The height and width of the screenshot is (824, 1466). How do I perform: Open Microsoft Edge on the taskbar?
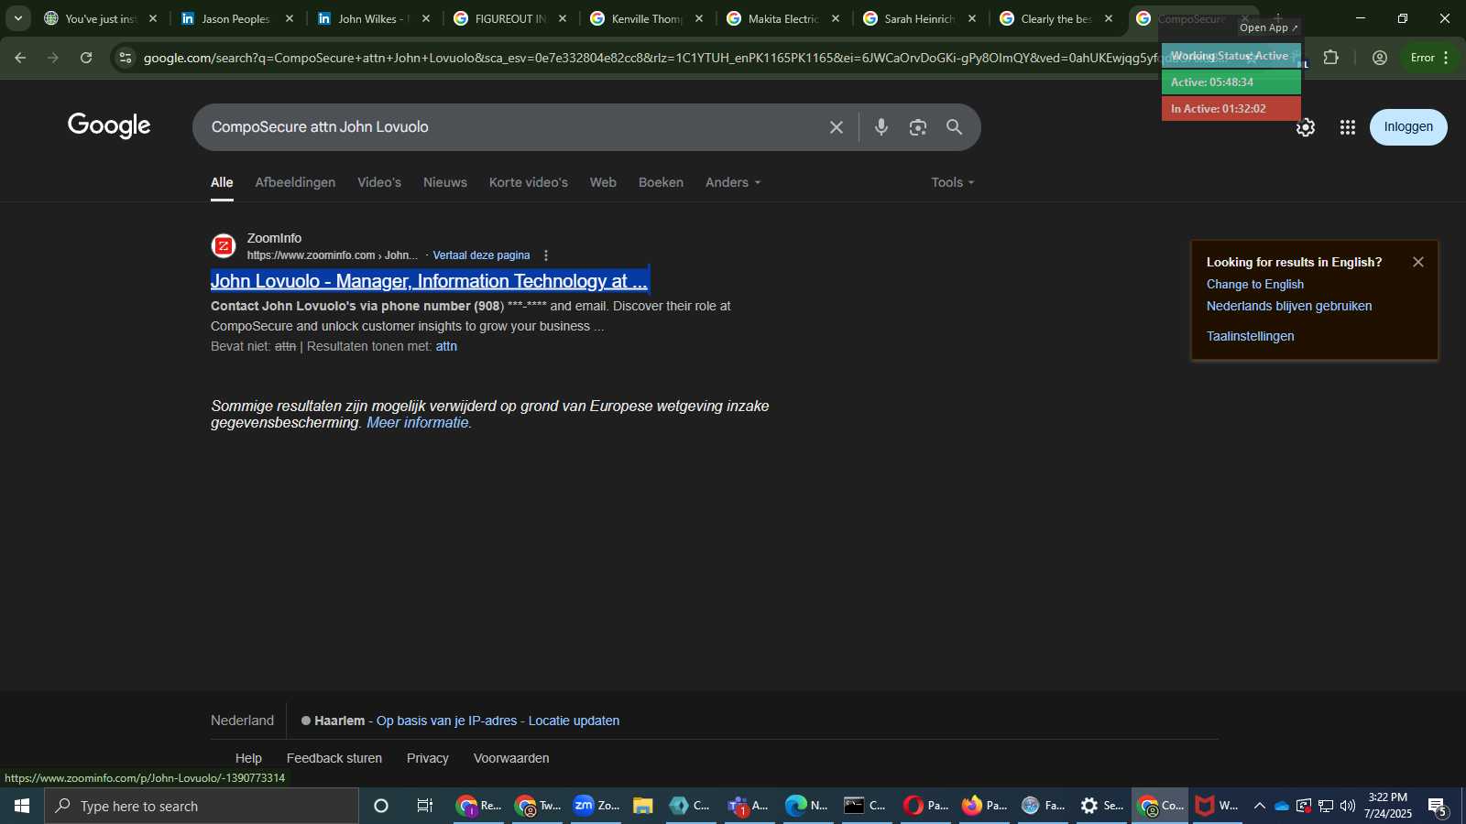[x=806, y=806]
